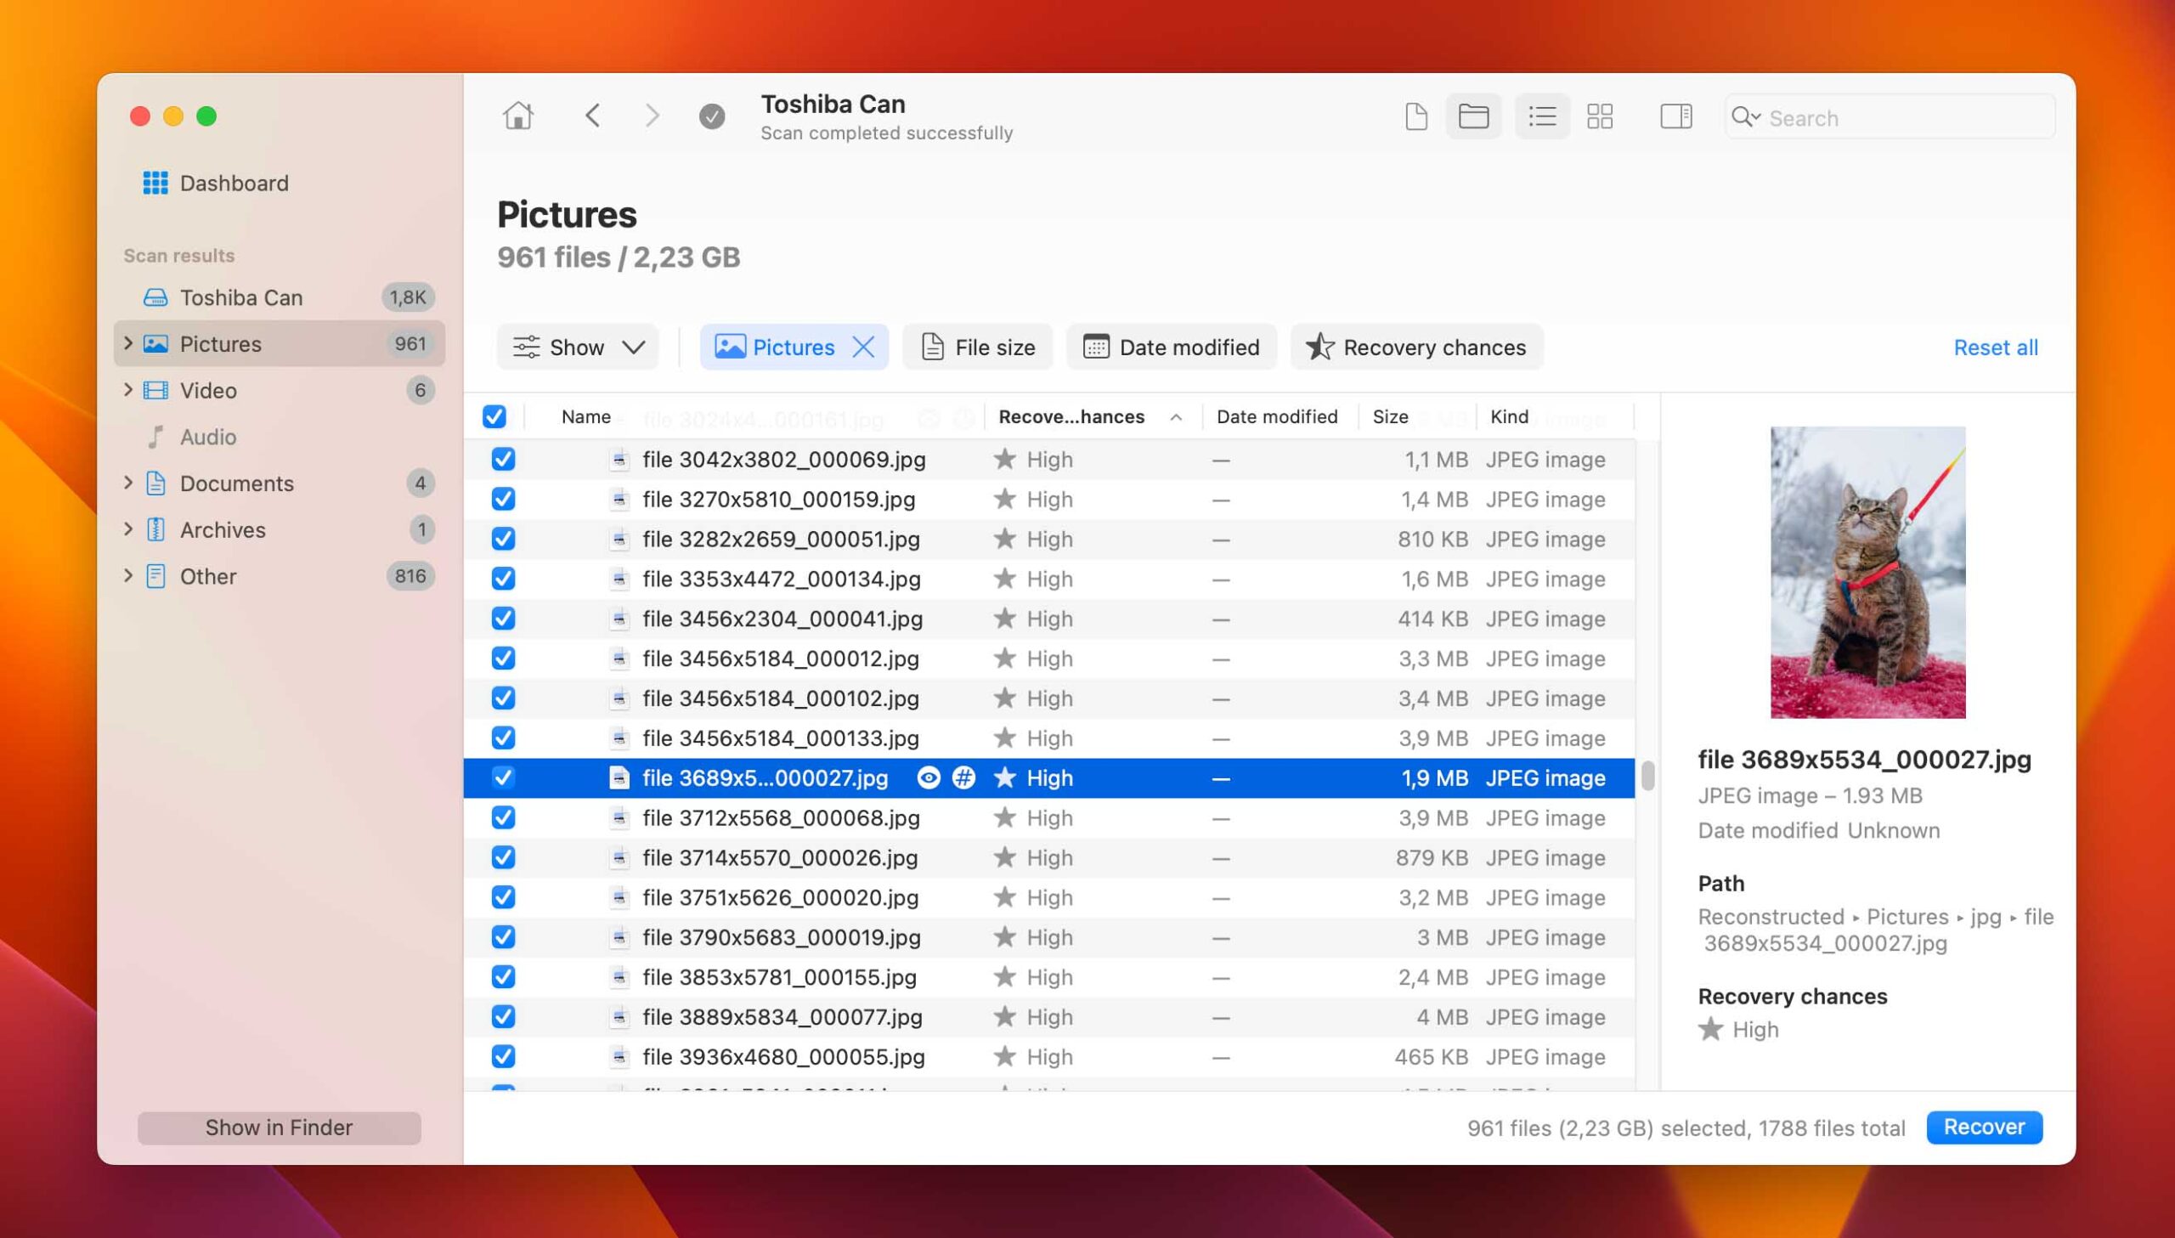Uncheck file 3456x2304_000041.jpg
This screenshot has height=1238, width=2175.
pyautogui.click(x=503, y=618)
